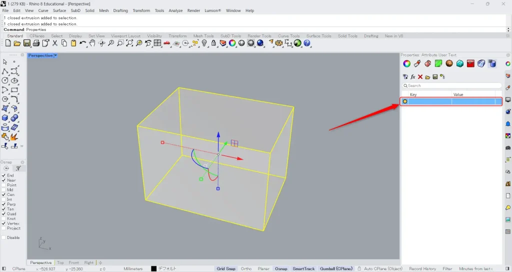
Task: Click the color wheel Object properties icon
Action: click(x=406, y=63)
